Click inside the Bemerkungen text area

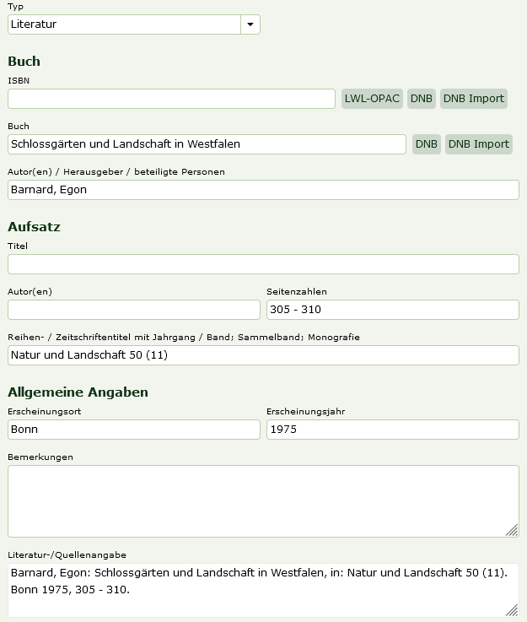click(x=263, y=500)
